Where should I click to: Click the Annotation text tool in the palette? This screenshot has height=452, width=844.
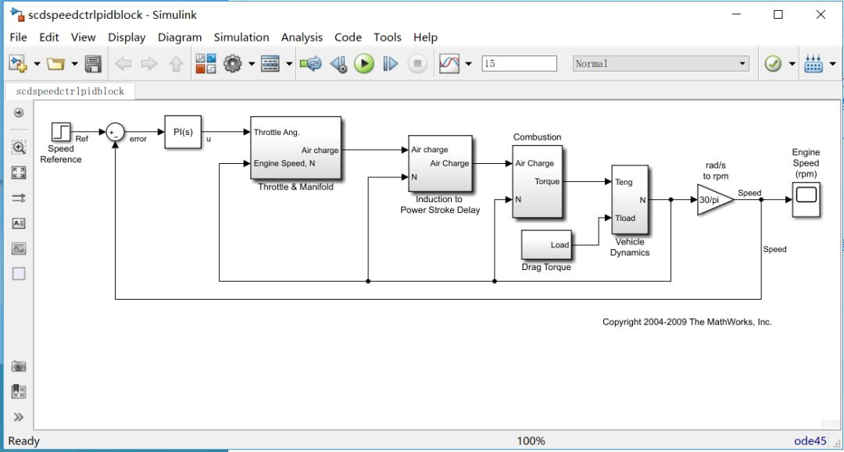click(x=19, y=223)
